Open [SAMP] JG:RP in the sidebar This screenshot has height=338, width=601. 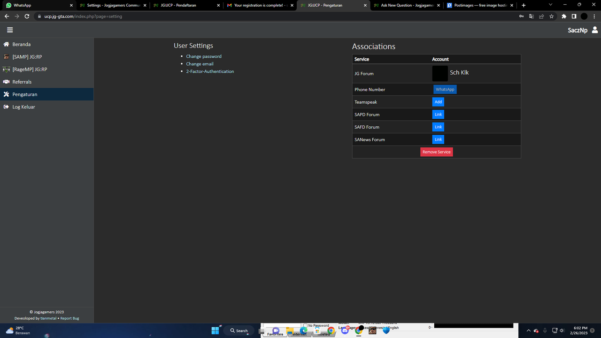[x=47, y=57]
